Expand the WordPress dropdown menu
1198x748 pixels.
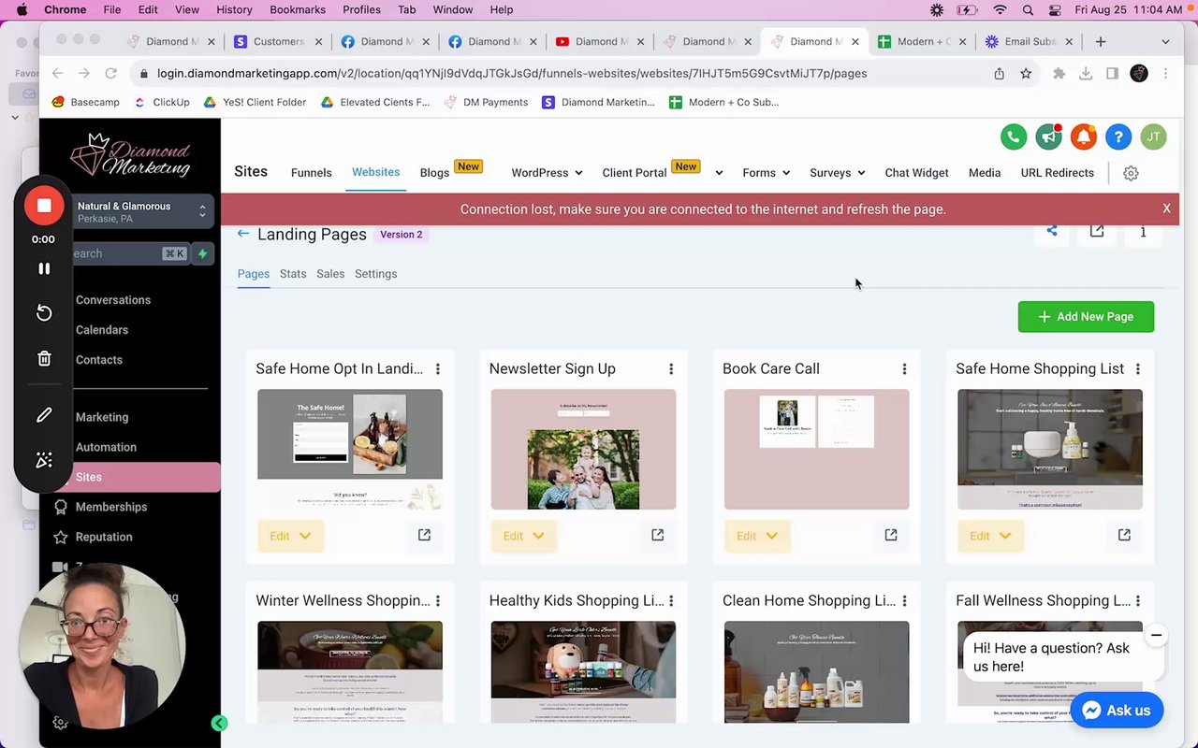point(547,173)
